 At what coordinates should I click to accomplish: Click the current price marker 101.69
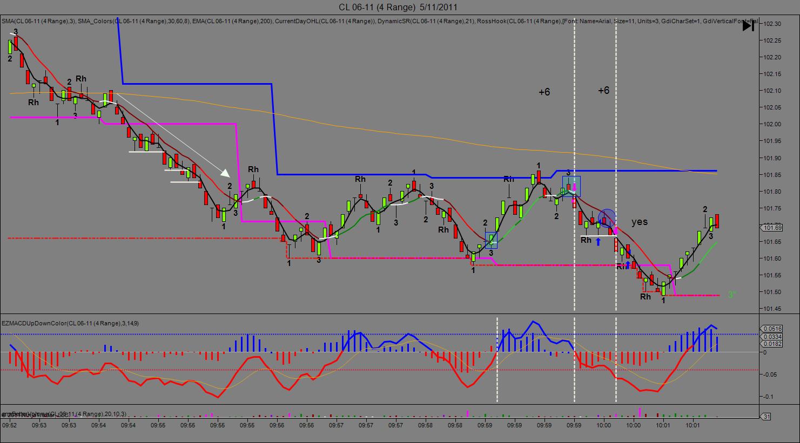[x=773, y=228]
